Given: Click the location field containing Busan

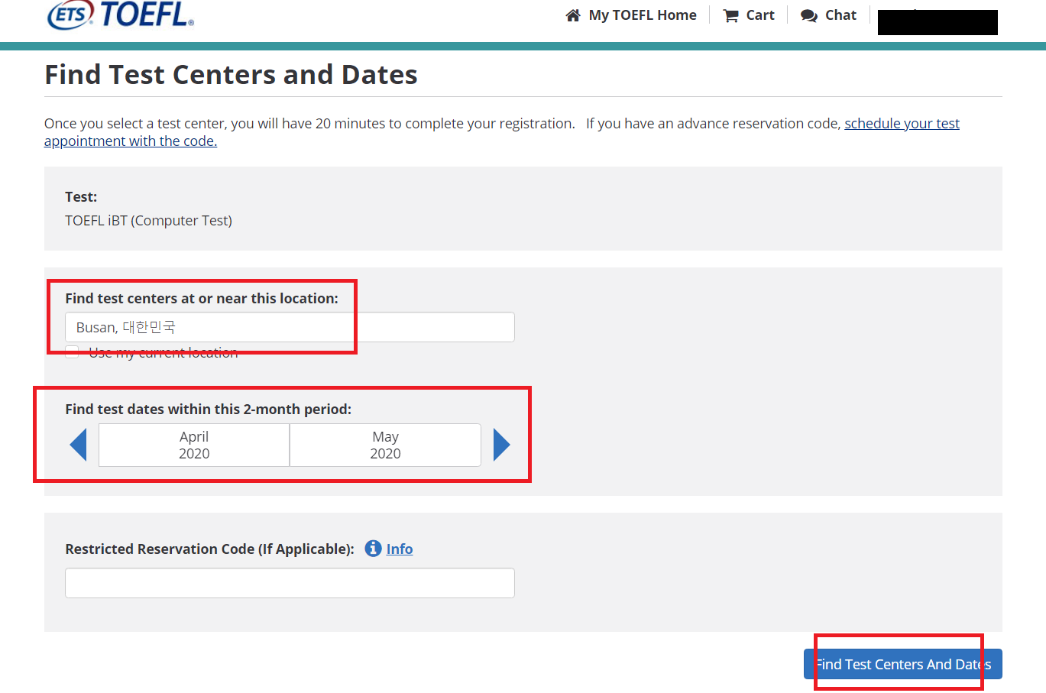Looking at the screenshot, I should (x=290, y=327).
